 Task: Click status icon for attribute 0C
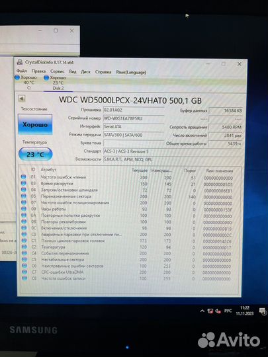click(24, 227)
